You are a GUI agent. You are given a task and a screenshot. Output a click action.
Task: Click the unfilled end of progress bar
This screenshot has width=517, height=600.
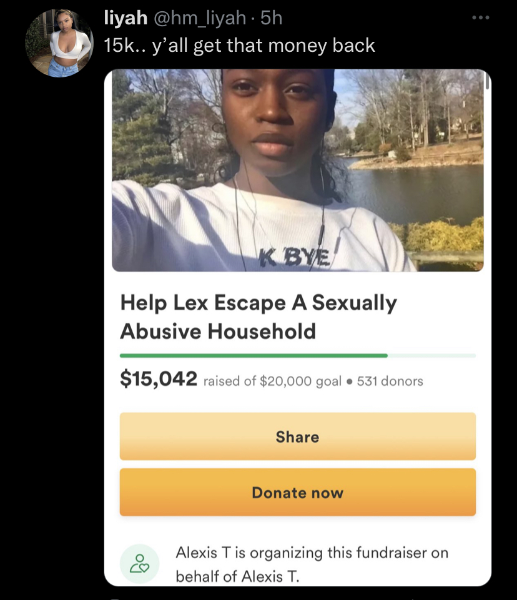point(431,355)
